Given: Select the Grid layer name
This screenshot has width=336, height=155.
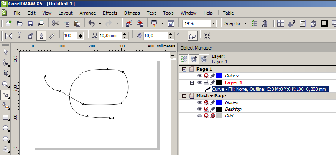Looking at the screenshot, I should [229, 116].
